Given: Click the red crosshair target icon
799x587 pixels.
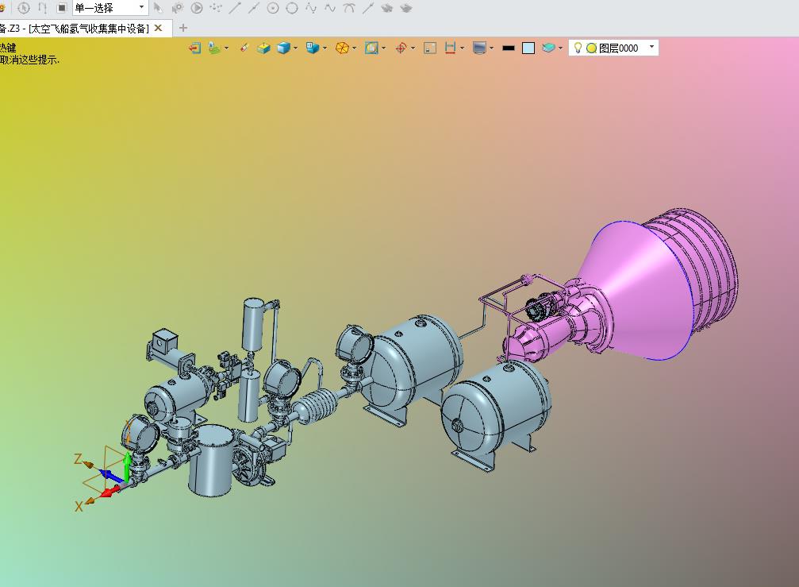Looking at the screenshot, I should 401,48.
